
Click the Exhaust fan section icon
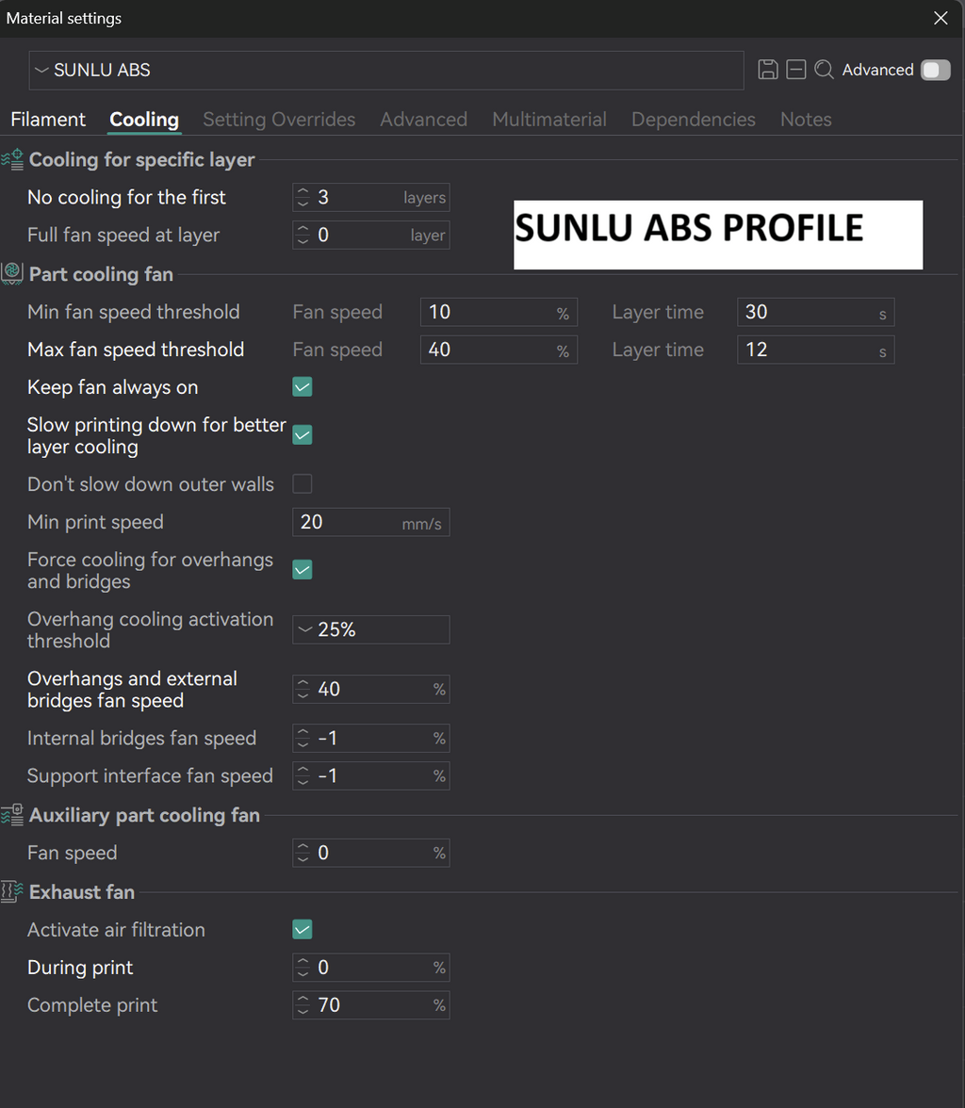click(x=12, y=891)
